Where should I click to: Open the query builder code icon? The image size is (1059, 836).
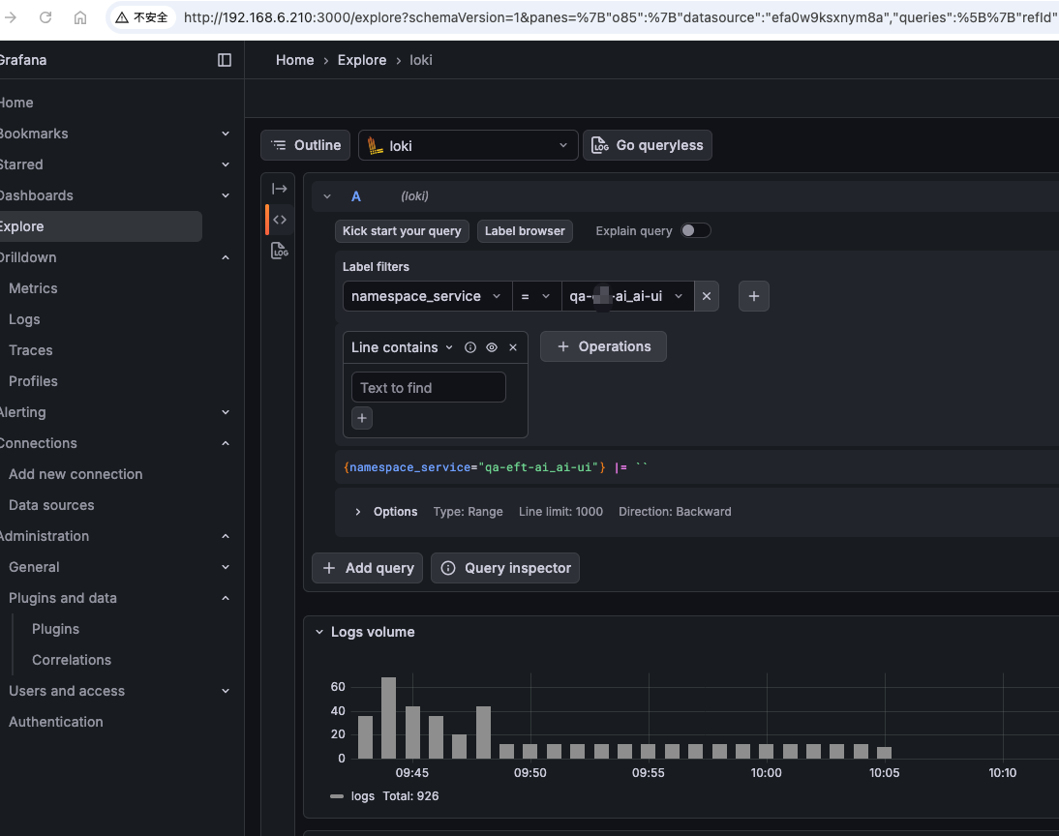click(280, 220)
